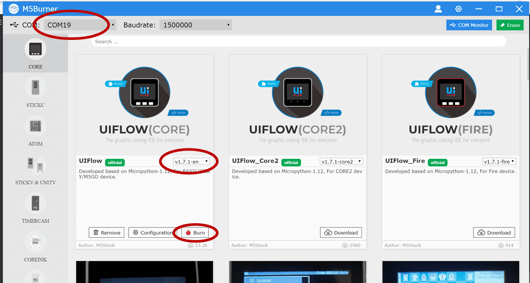This screenshot has height=283, width=530.
Task: Minimize the M5Burner window
Action: (479, 9)
